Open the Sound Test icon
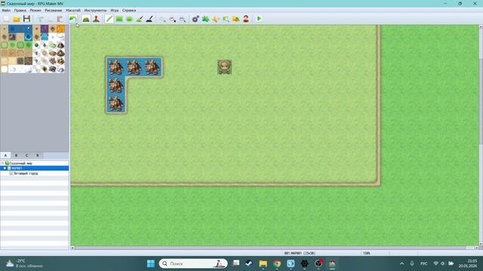The image size is (483, 271). [x=216, y=19]
